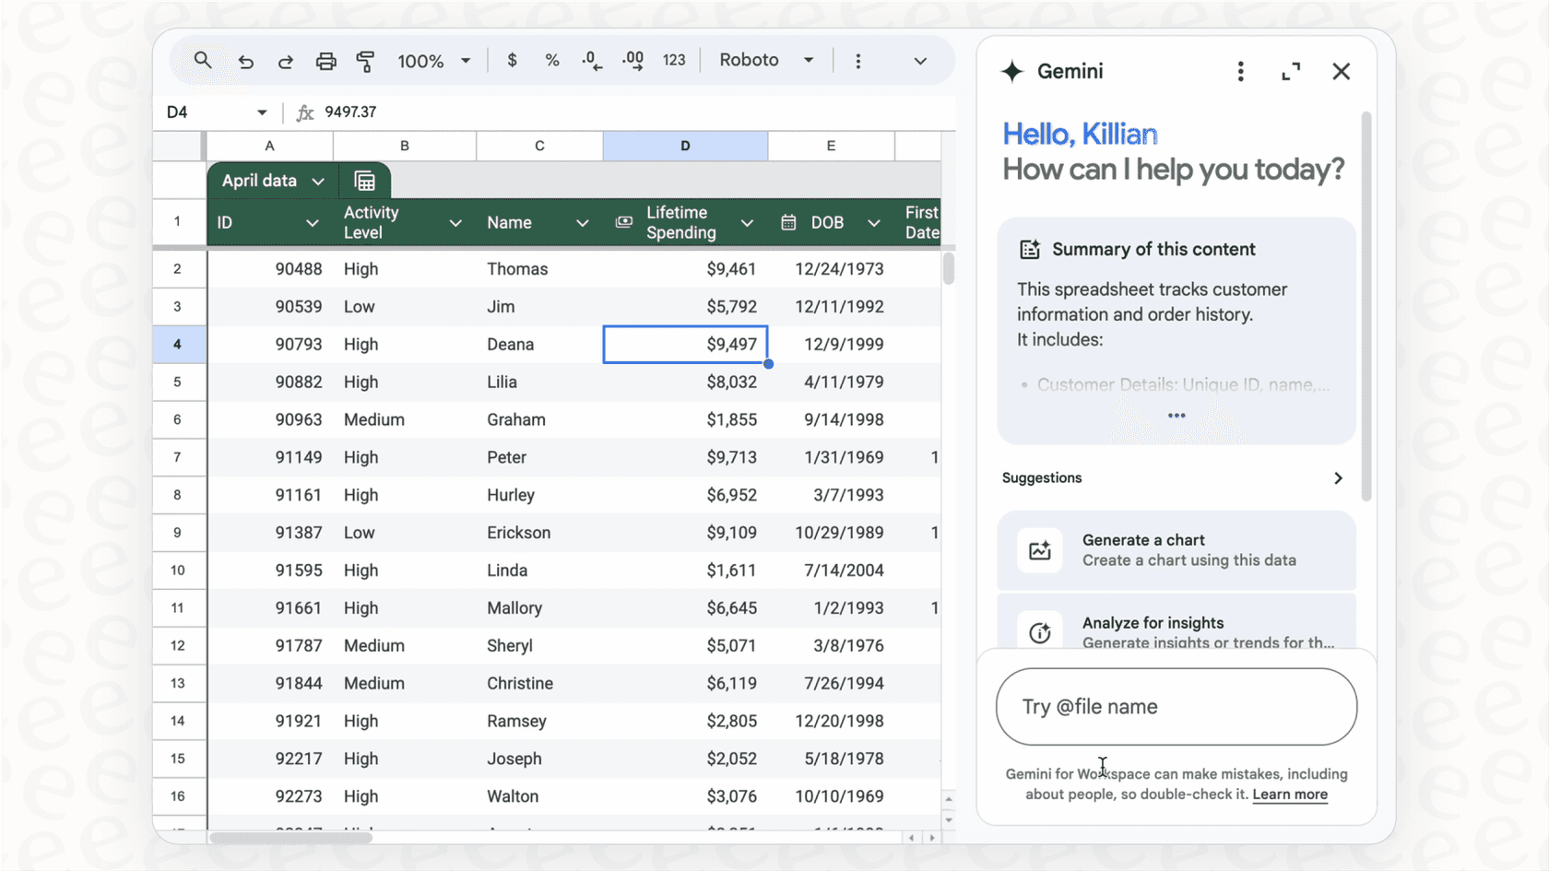Click the Try @file name input field

(1176, 706)
